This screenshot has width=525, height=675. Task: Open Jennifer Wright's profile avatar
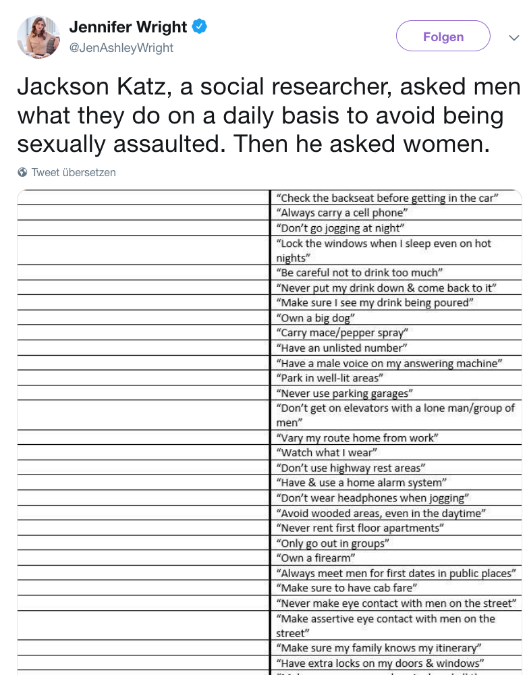(38, 36)
